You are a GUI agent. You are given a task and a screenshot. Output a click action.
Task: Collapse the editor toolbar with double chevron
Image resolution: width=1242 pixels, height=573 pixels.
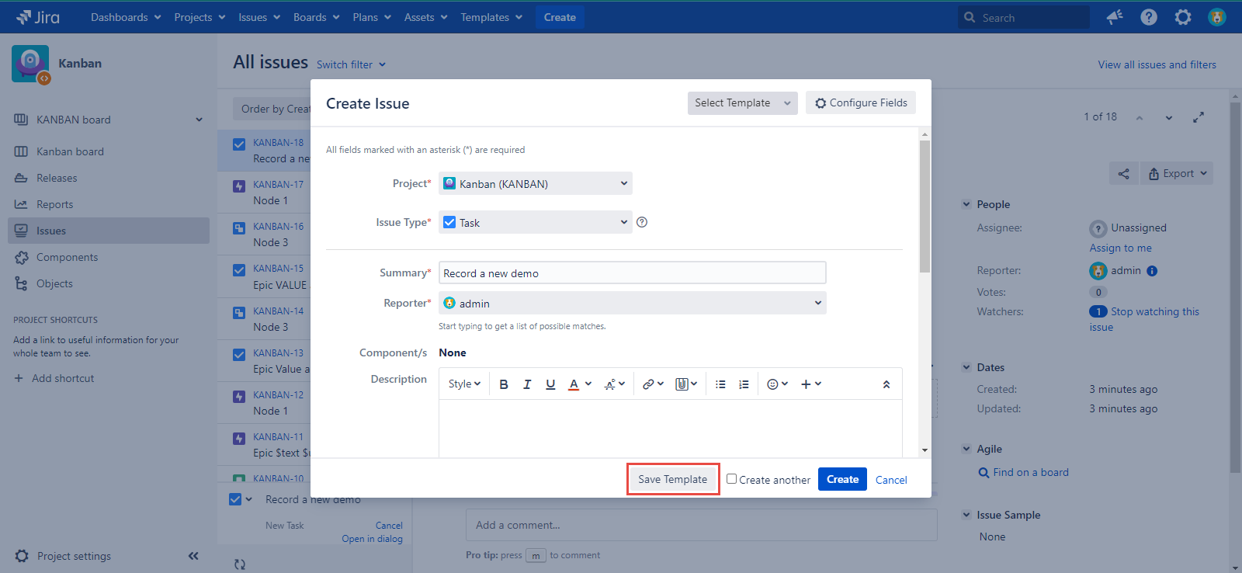(x=886, y=384)
